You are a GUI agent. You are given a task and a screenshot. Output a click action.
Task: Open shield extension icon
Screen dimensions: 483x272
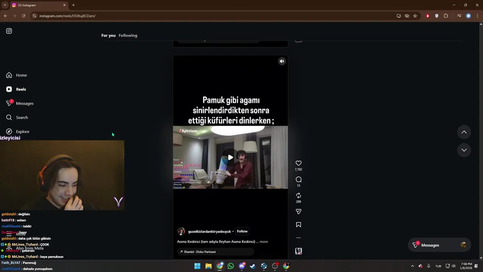437,16
